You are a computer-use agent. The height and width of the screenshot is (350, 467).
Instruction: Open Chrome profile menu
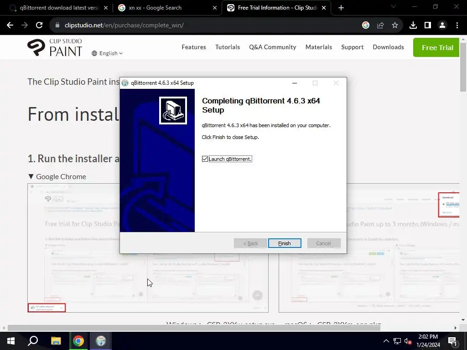point(442,26)
